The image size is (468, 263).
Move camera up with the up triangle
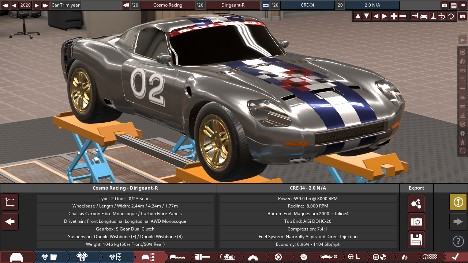[358, 16]
